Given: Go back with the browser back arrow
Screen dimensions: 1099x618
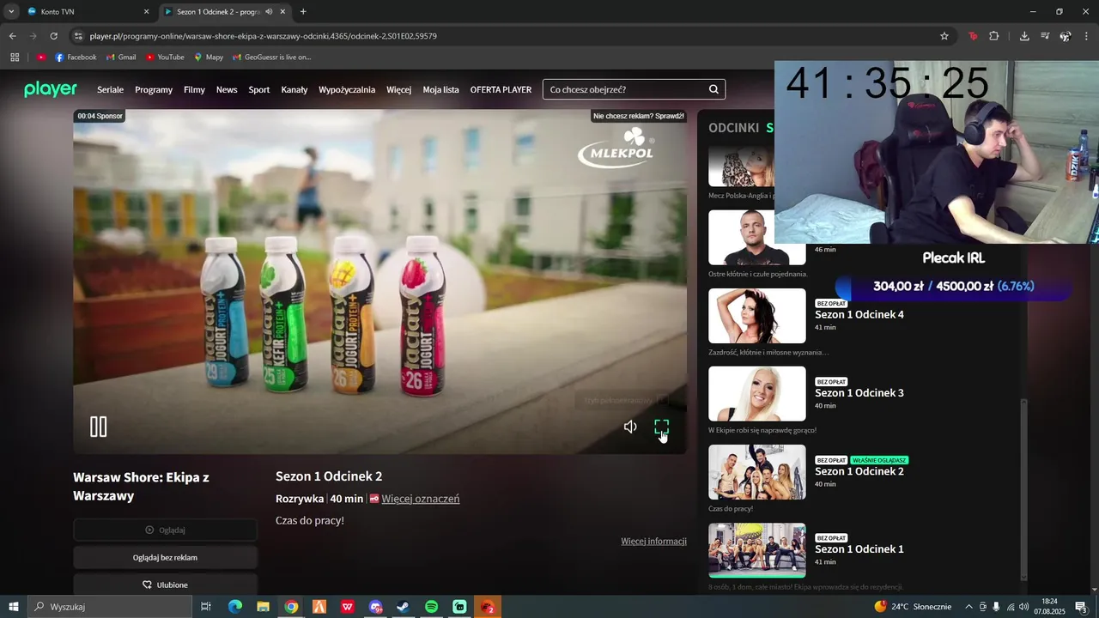Looking at the screenshot, I should click(12, 36).
